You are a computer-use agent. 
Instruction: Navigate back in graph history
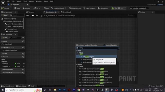tap(33, 16)
